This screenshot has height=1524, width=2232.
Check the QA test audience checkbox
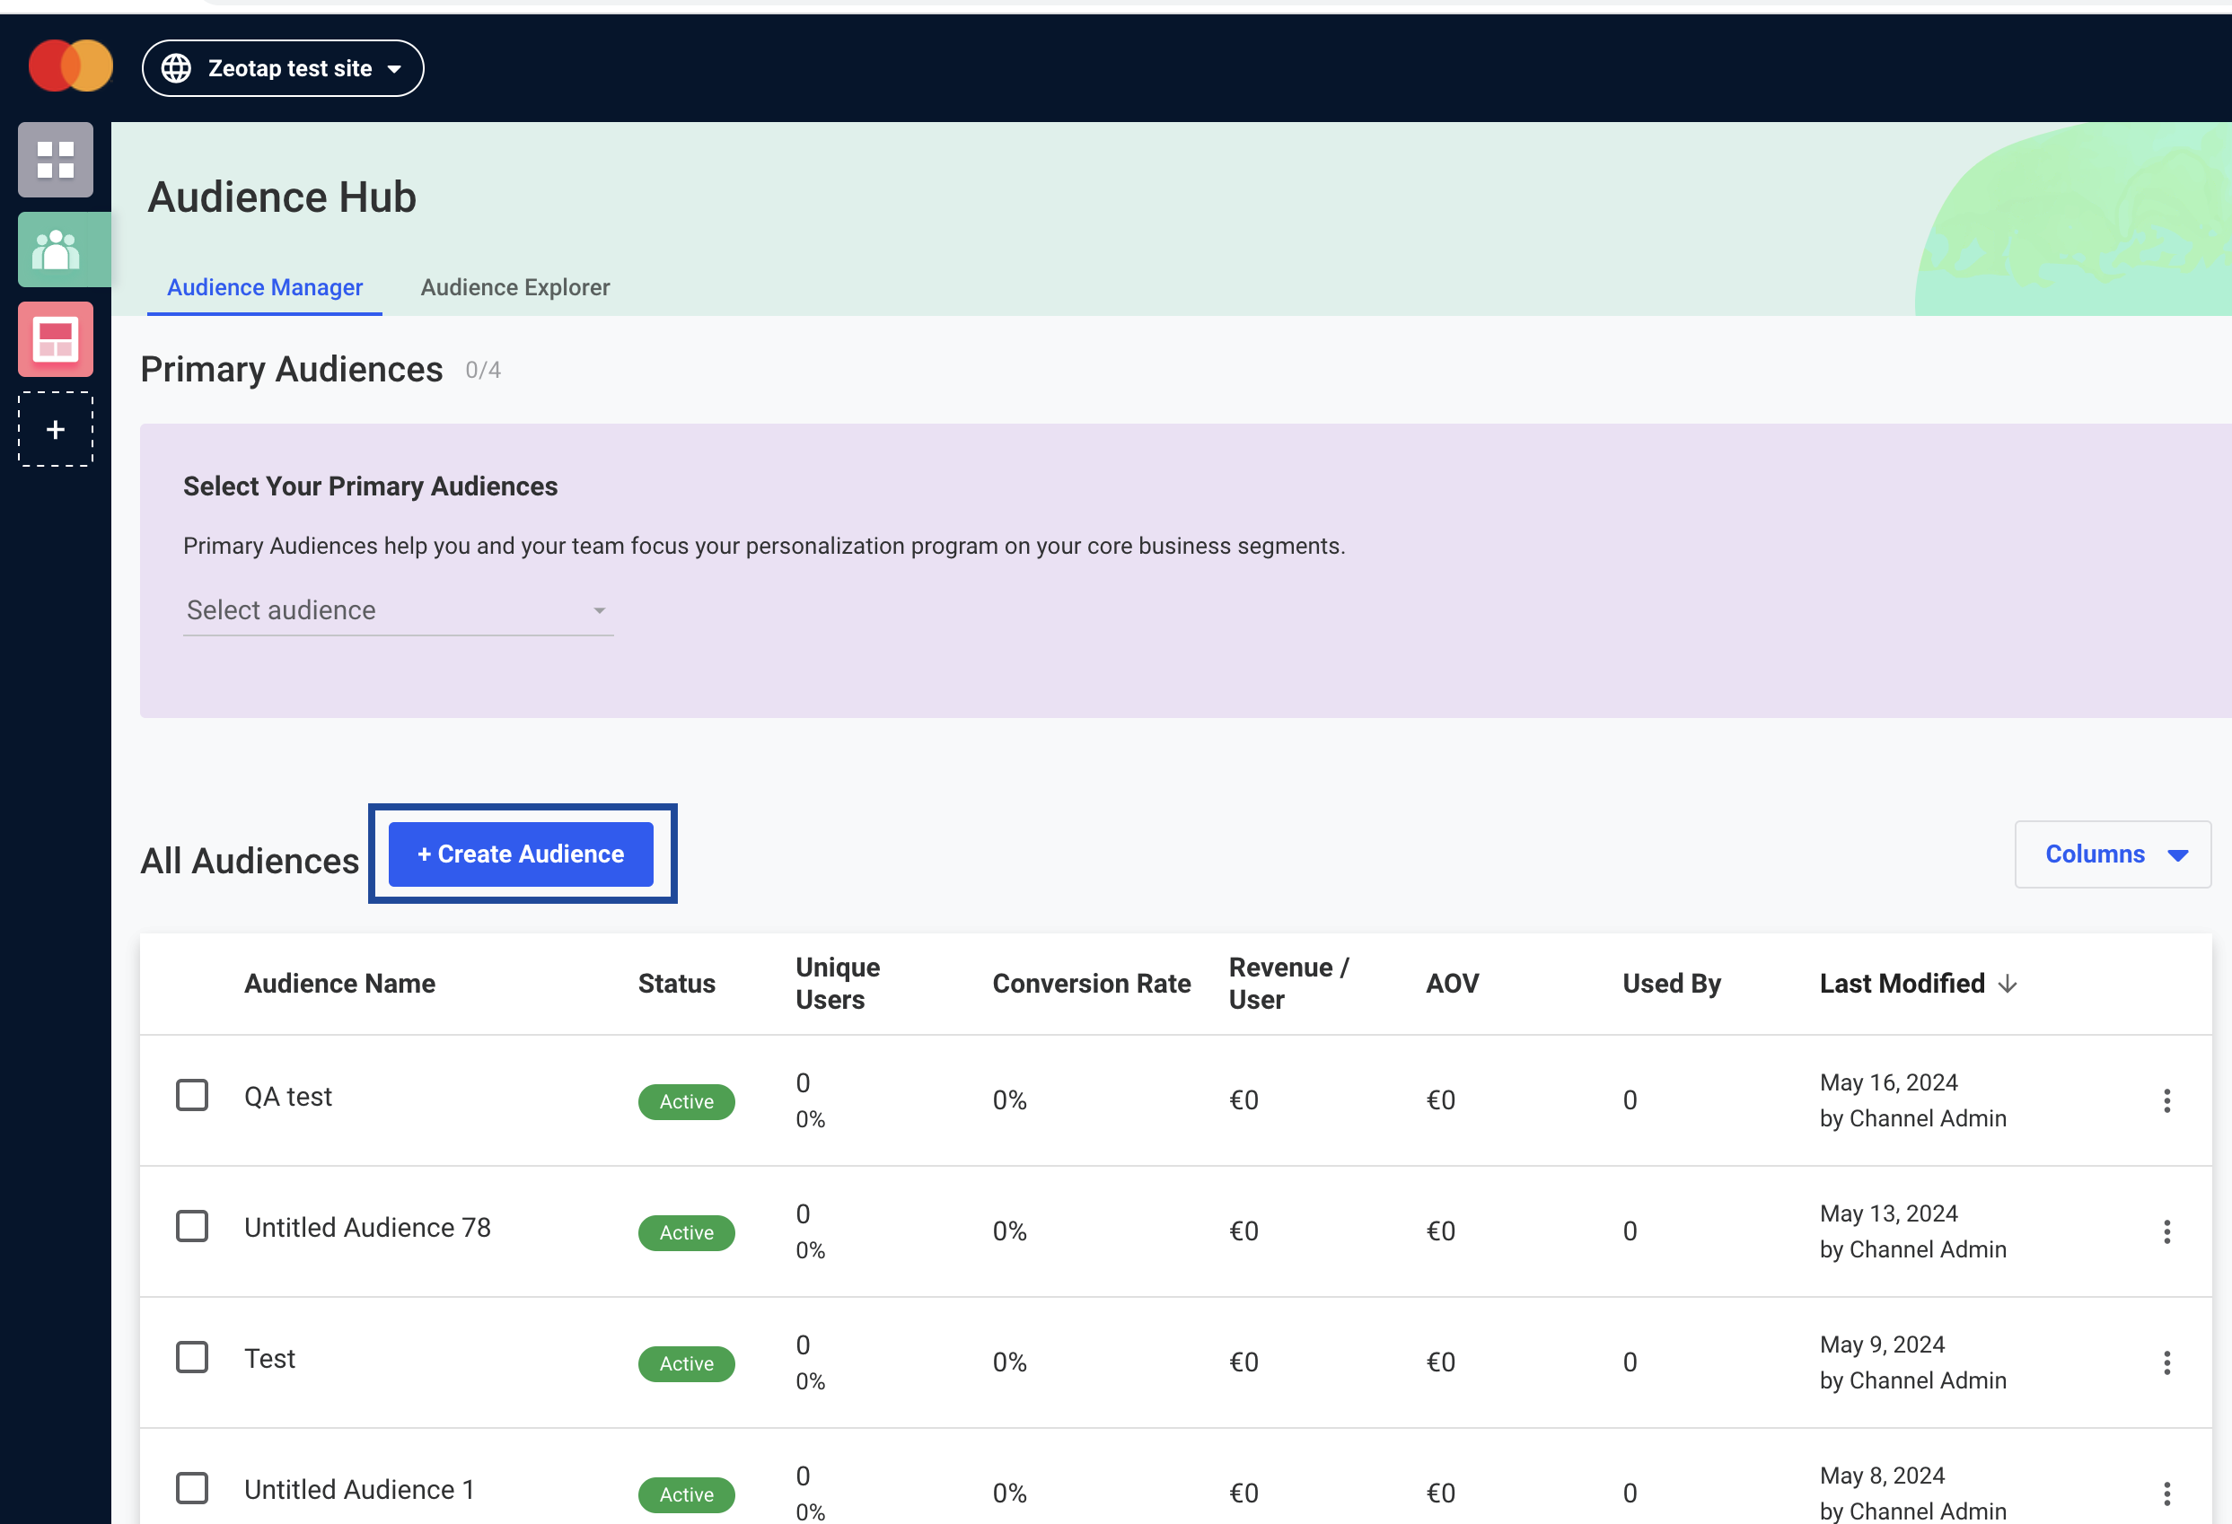(x=192, y=1095)
